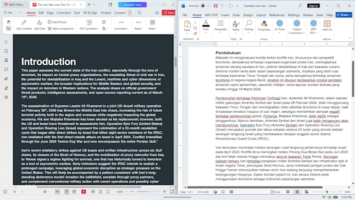Select the hand pan tool

[8, 22]
